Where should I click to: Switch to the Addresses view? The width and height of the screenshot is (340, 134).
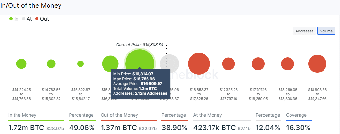point(304,31)
